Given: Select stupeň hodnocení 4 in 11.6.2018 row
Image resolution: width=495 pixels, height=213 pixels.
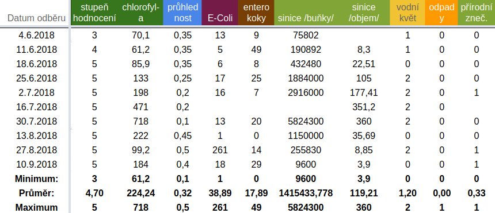Looking at the screenshot, I should [x=94, y=50].
